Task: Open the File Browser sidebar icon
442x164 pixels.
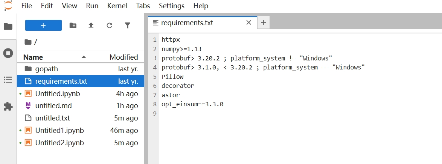Action: pyautogui.click(x=8, y=27)
